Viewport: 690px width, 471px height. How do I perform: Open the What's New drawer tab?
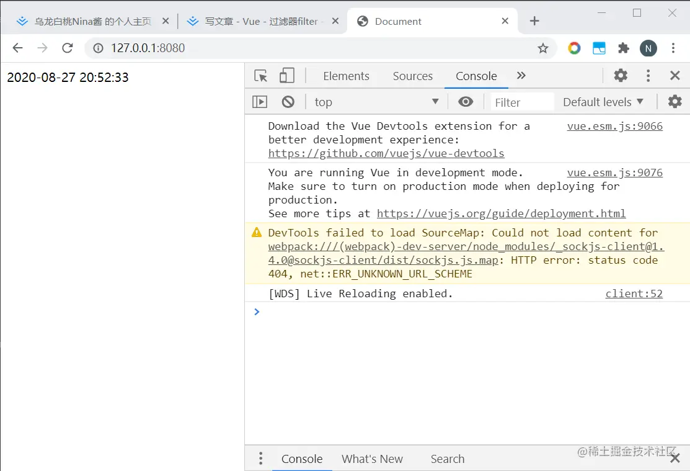click(372, 459)
